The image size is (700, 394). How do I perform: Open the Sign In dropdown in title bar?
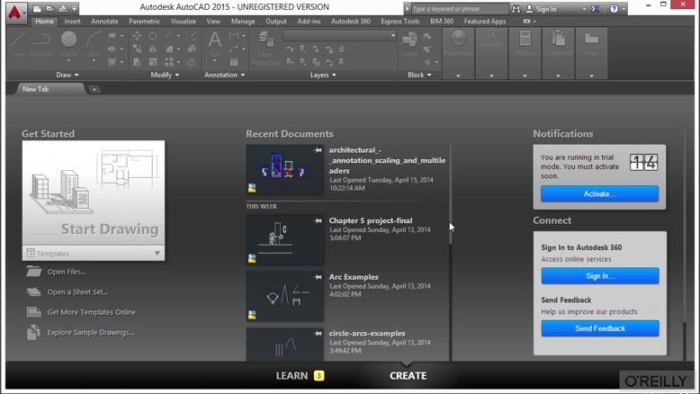pyautogui.click(x=584, y=9)
